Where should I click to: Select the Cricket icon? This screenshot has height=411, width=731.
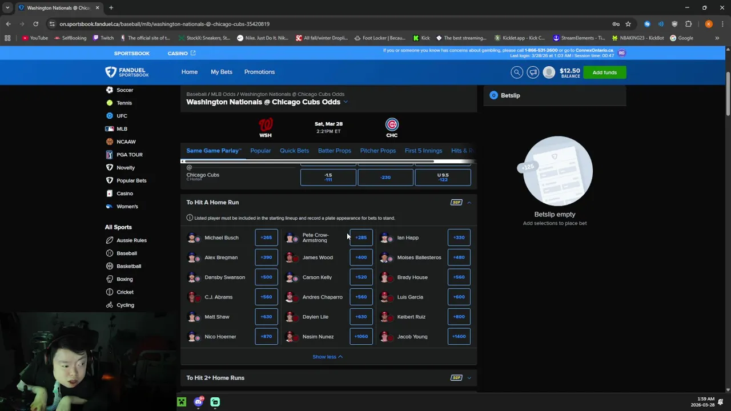(x=110, y=292)
